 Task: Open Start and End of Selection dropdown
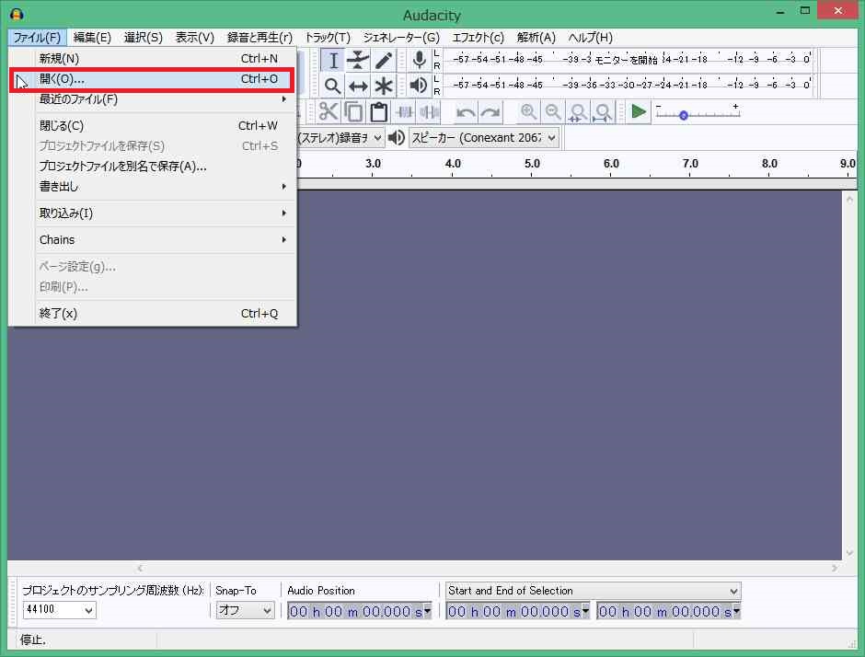(593, 591)
